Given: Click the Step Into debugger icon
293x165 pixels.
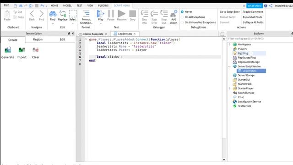Looking at the screenshot, I should click(x=144, y=14).
